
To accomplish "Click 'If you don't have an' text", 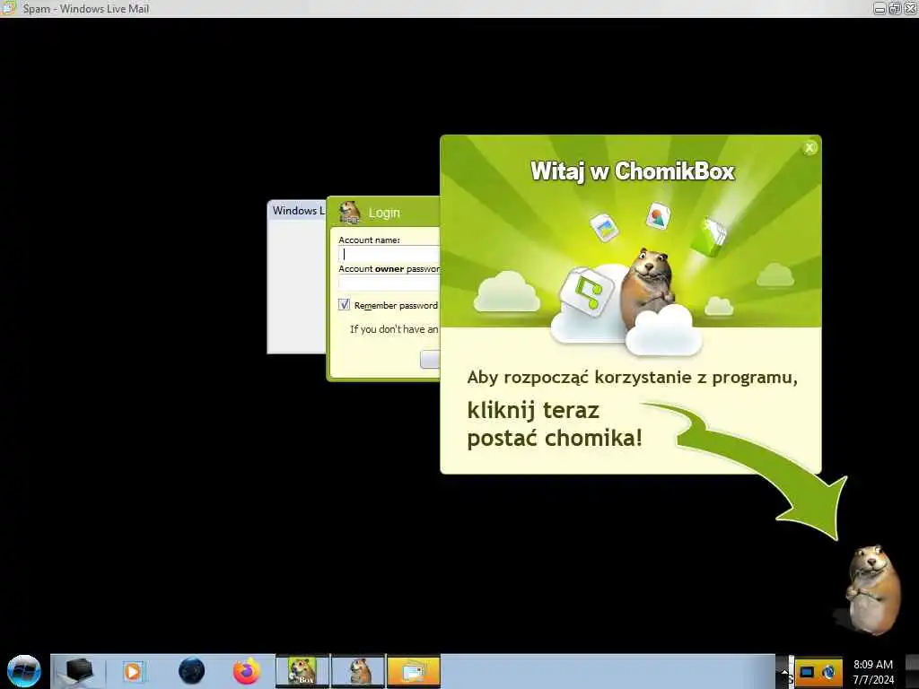I will [394, 329].
